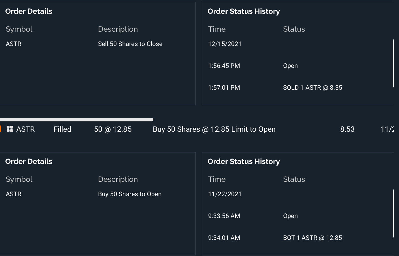The image size is (399, 256).
Task: Click the Open status at 9:33:56 AM
Action: click(x=290, y=216)
